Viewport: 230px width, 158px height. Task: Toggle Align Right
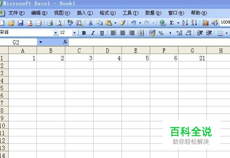132,33
